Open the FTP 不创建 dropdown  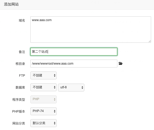44,75
